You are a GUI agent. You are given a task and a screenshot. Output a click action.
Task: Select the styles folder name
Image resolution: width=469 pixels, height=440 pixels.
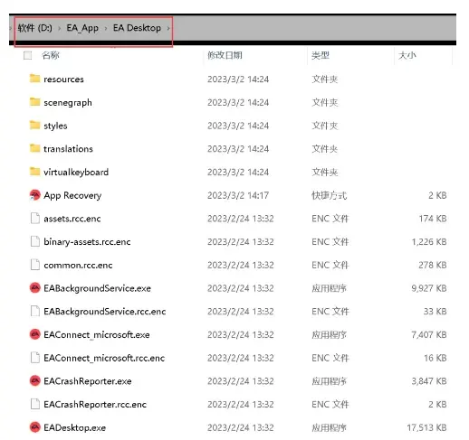(x=55, y=126)
